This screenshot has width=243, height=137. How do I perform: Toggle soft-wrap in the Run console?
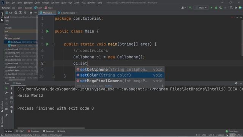(x=11, y=98)
